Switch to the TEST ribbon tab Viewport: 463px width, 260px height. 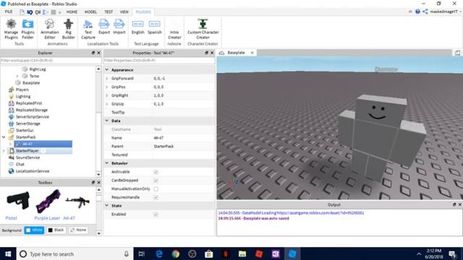coord(109,12)
